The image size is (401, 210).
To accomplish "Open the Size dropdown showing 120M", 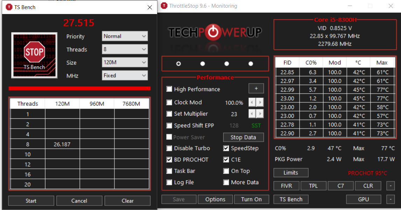I will tap(125, 62).
